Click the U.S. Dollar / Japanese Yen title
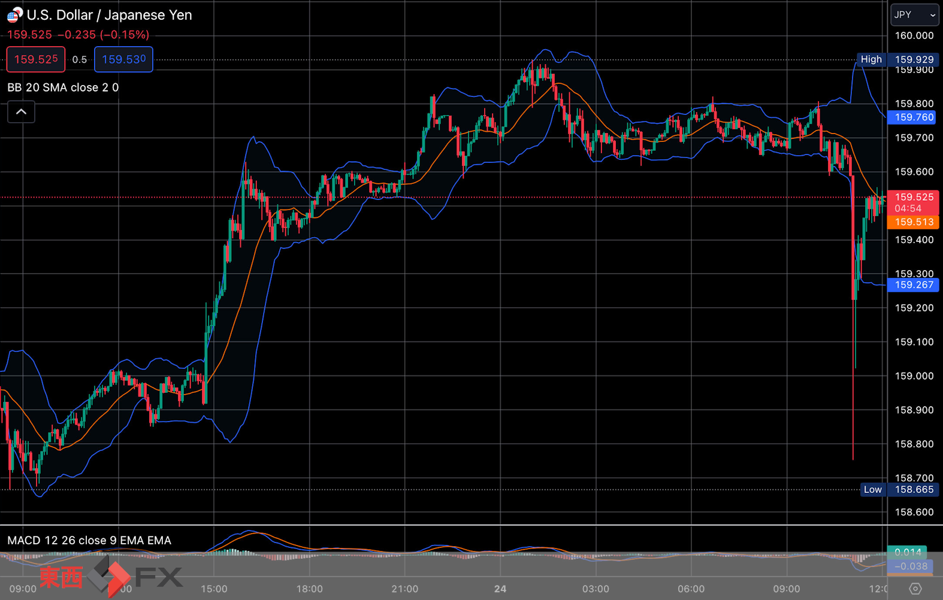The height and width of the screenshot is (600, 943). click(110, 15)
